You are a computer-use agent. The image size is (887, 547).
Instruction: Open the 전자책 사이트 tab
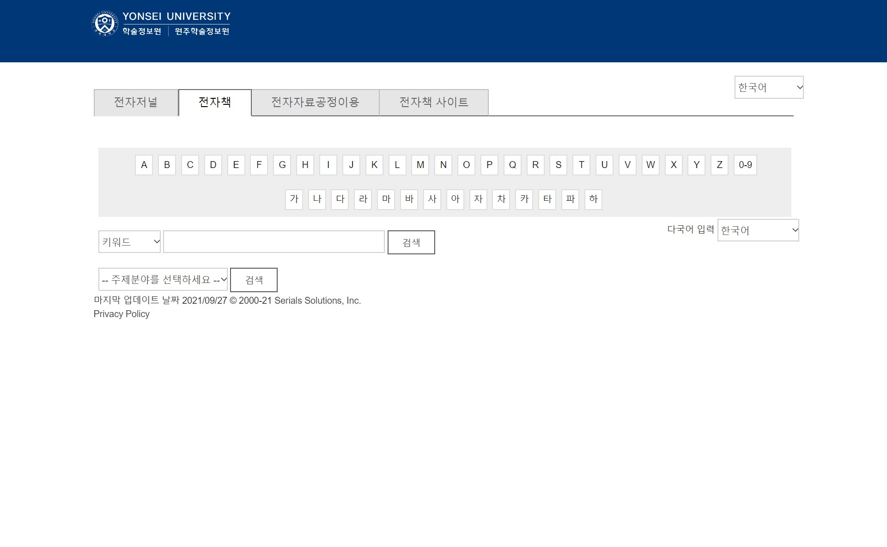point(433,102)
